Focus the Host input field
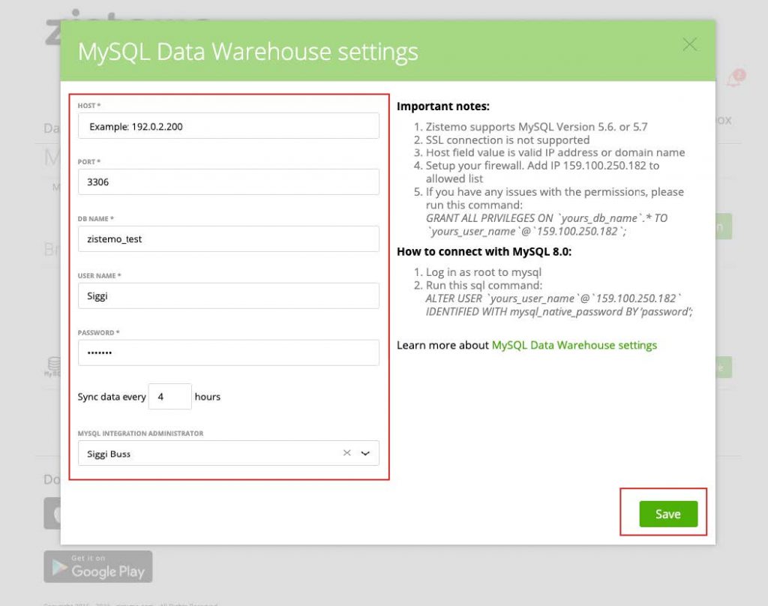 pyautogui.click(x=228, y=126)
